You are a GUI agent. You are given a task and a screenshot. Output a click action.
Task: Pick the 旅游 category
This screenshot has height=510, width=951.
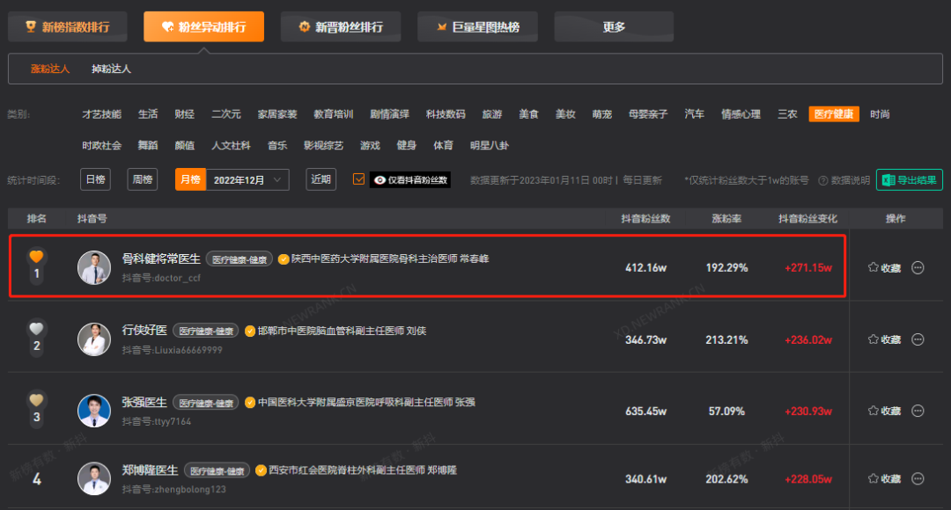tap(492, 114)
